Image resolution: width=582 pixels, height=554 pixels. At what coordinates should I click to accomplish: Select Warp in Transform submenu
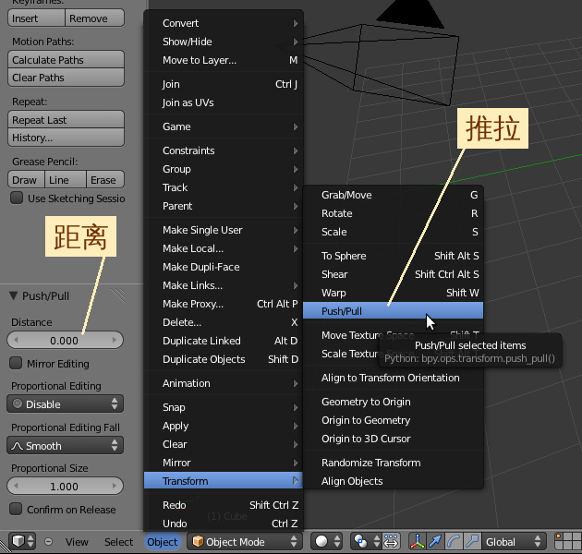tap(393, 293)
